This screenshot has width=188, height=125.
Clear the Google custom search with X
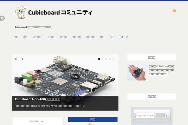(x=167, y=116)
